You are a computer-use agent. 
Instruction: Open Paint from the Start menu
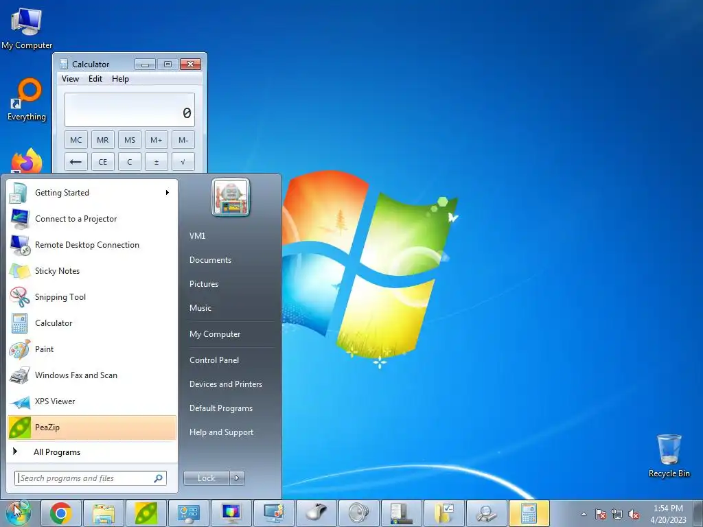[x=92, y=349]
